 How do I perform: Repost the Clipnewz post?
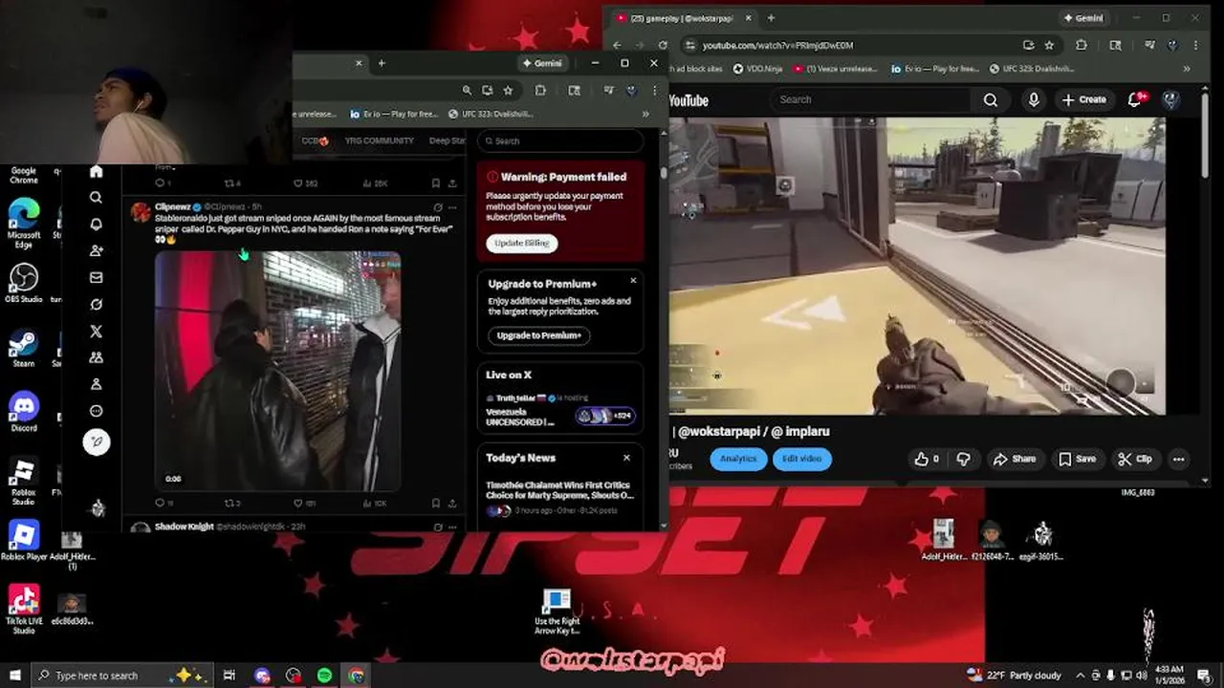point(229,503)
